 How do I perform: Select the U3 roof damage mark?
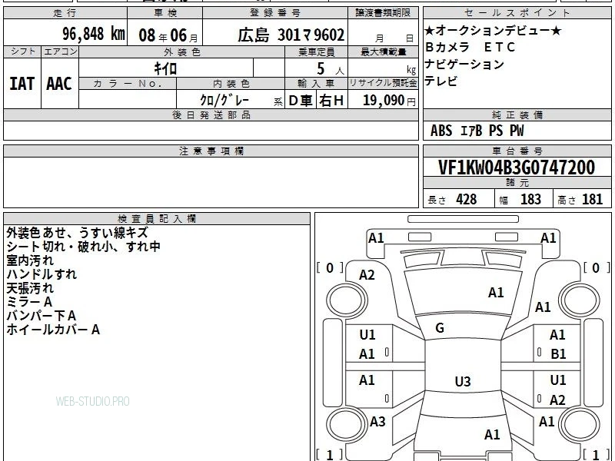pyautogui.click(x=463, y=381)
